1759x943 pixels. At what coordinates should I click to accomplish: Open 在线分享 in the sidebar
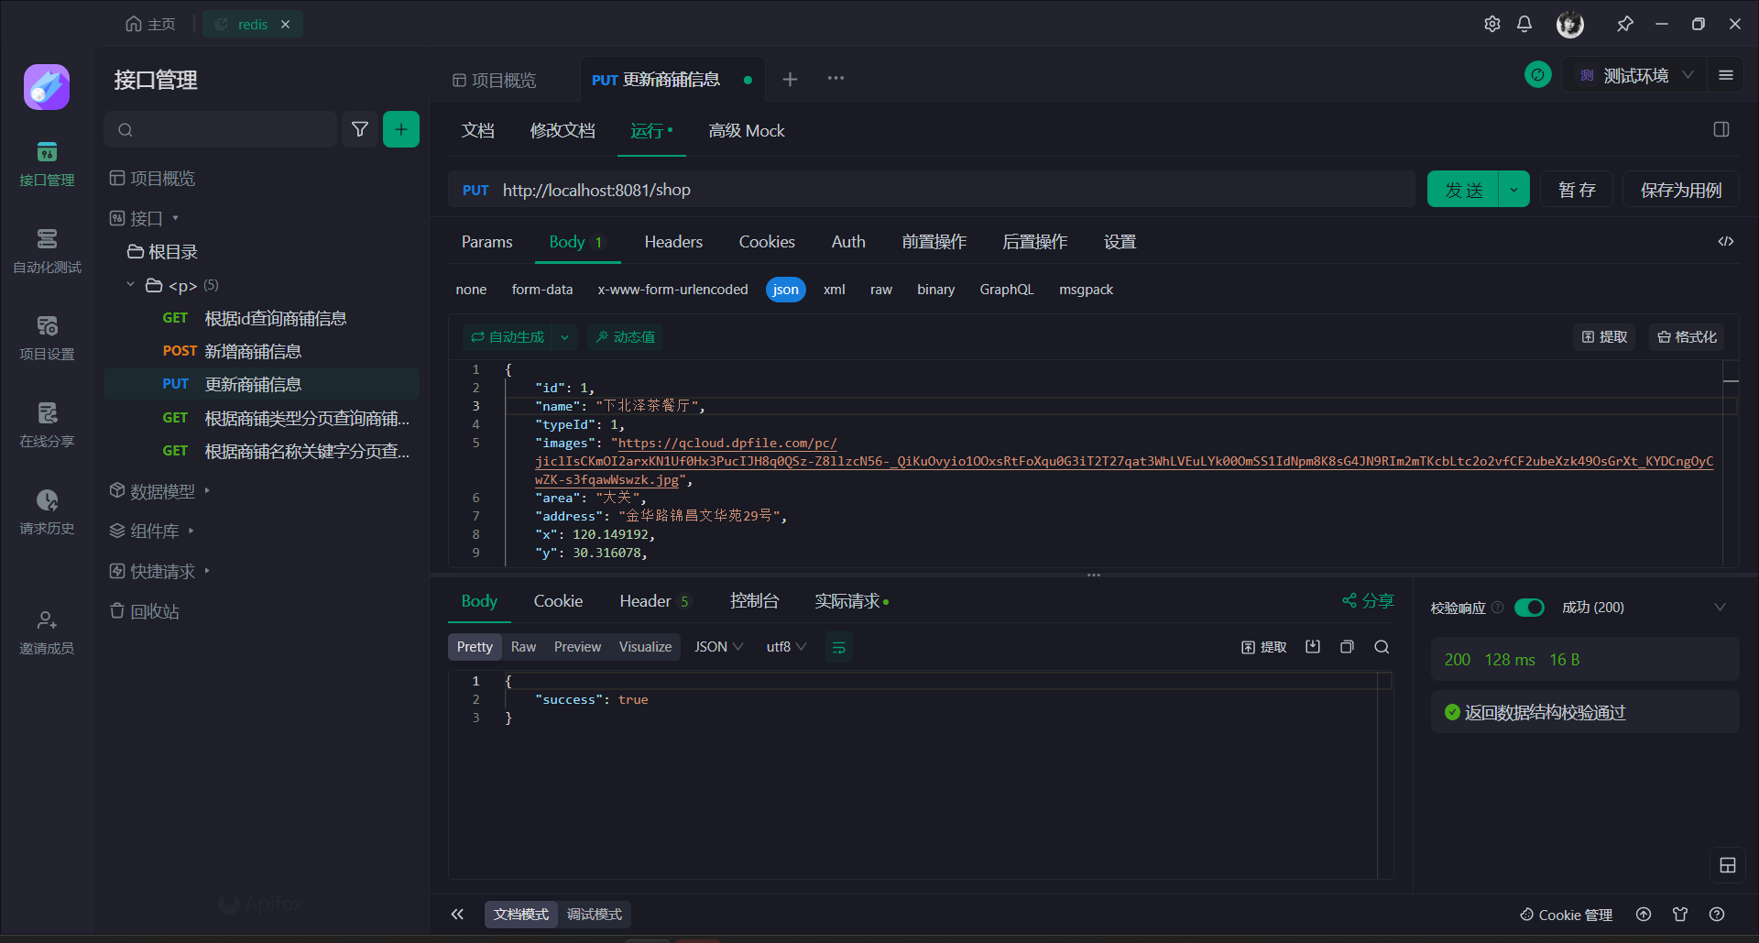click(47, 426)
